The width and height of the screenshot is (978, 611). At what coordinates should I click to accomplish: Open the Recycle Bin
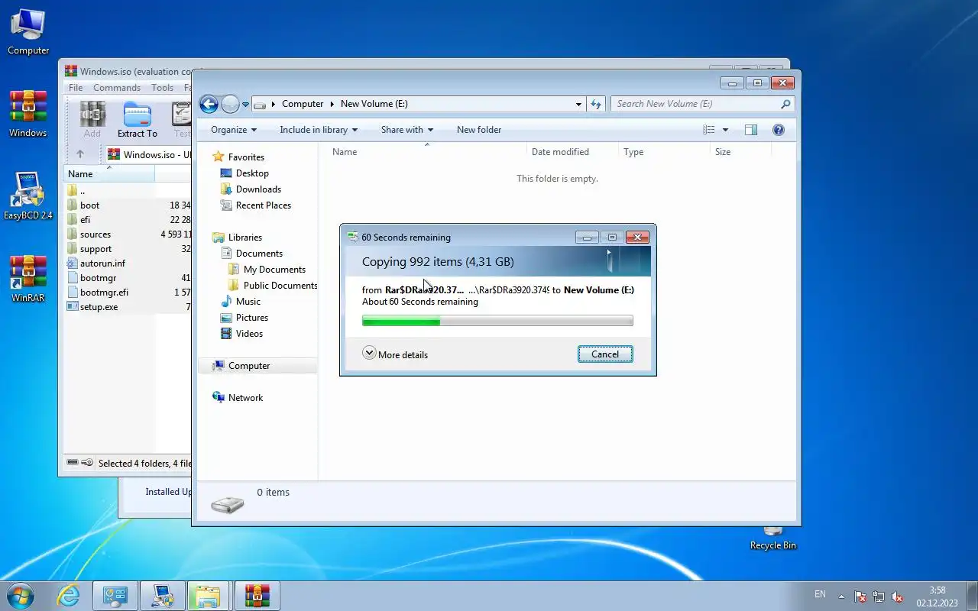pos(772,538)
